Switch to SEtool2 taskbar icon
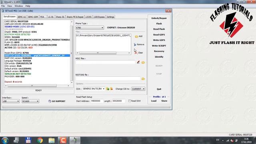Screen dimensions: 256x144 click(x=75, y=140)
